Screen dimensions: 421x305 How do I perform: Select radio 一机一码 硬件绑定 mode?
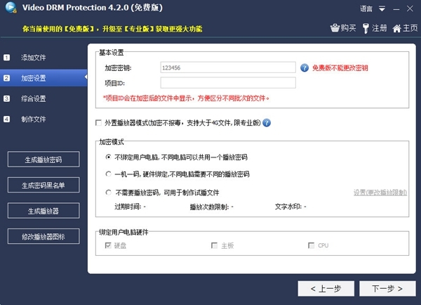[x=108, y=174]
